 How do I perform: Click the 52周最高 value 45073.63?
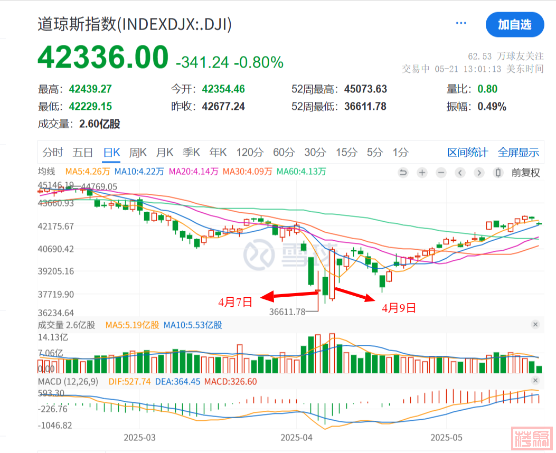pos(365,89)
